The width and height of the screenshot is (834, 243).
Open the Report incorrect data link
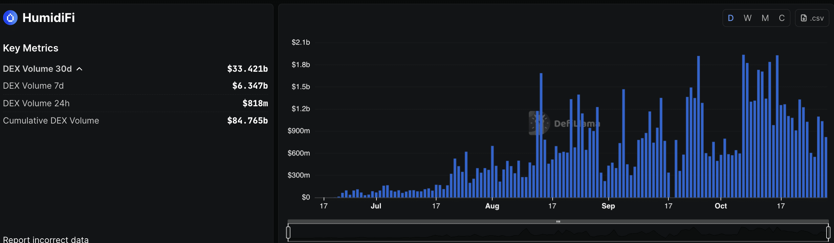coord(46,239)
